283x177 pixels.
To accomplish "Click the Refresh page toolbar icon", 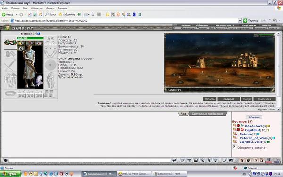I will 35,15.
